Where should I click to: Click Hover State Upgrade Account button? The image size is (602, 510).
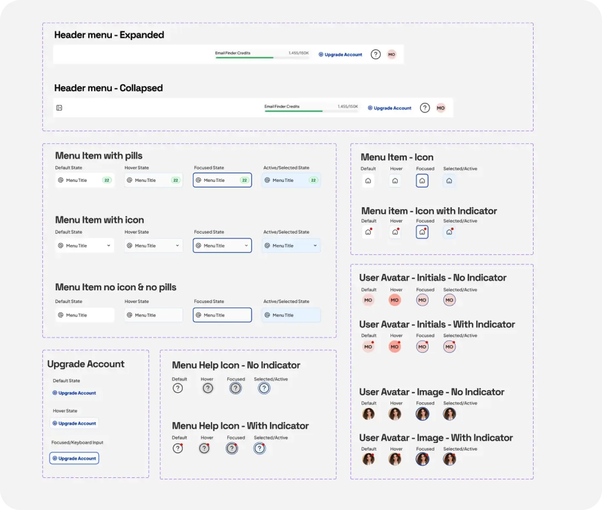[74, 423]
